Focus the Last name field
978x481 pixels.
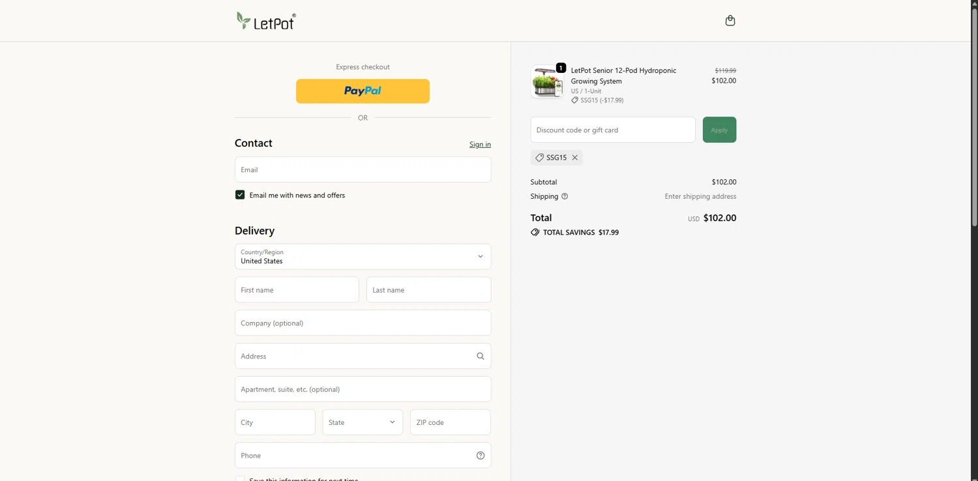pyautogui.click(x=428, y=290)
